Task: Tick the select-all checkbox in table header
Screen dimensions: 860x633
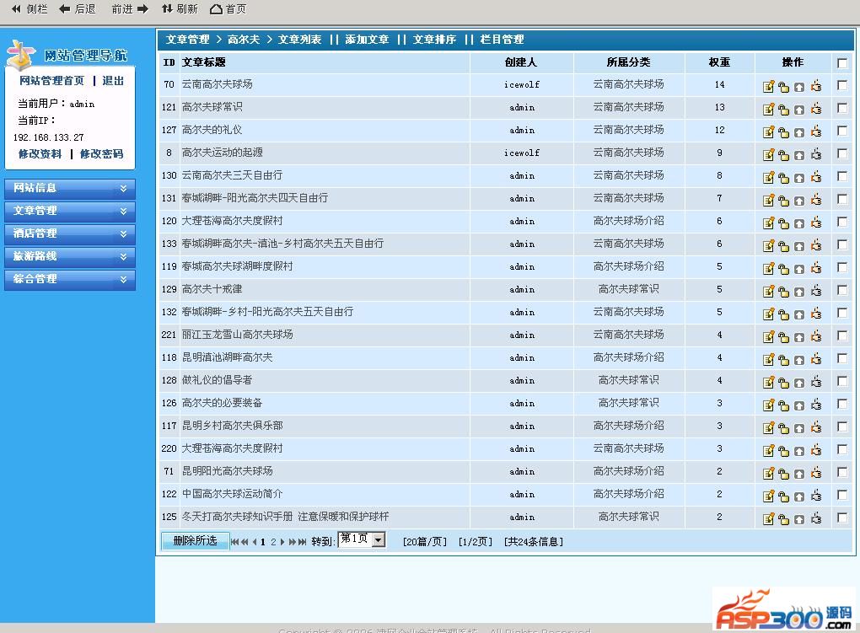Action: coord(842,62)
